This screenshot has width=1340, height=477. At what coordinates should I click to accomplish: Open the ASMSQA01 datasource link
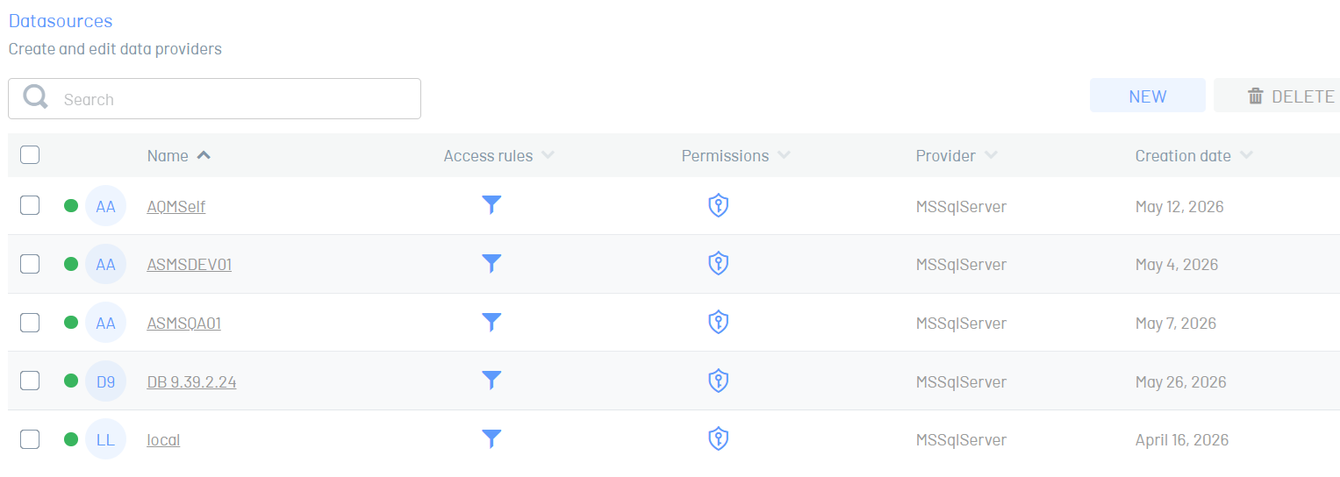pyautogui.click(x=184, y=323)
